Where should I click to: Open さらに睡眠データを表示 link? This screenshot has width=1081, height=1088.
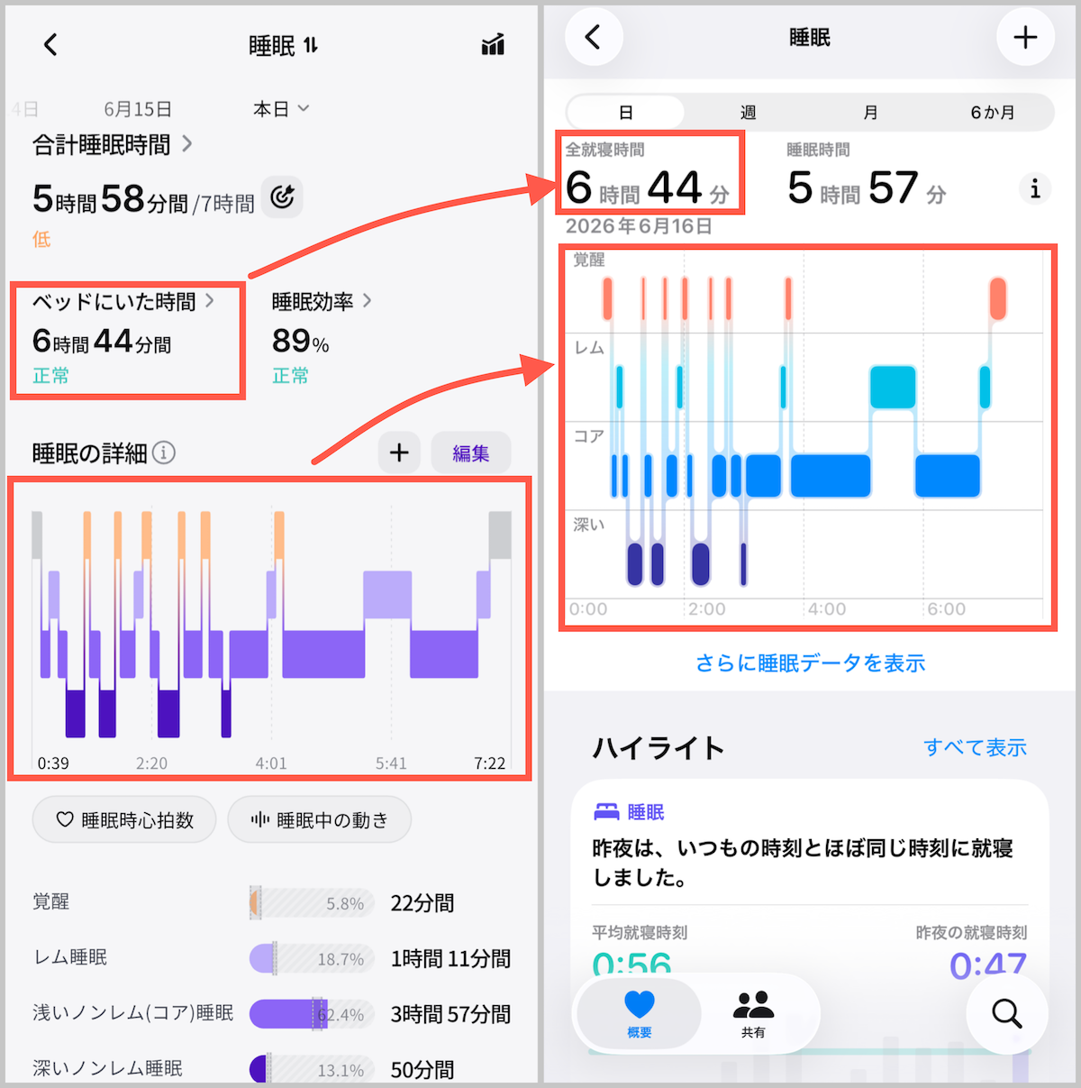click(x=810, y=663)
